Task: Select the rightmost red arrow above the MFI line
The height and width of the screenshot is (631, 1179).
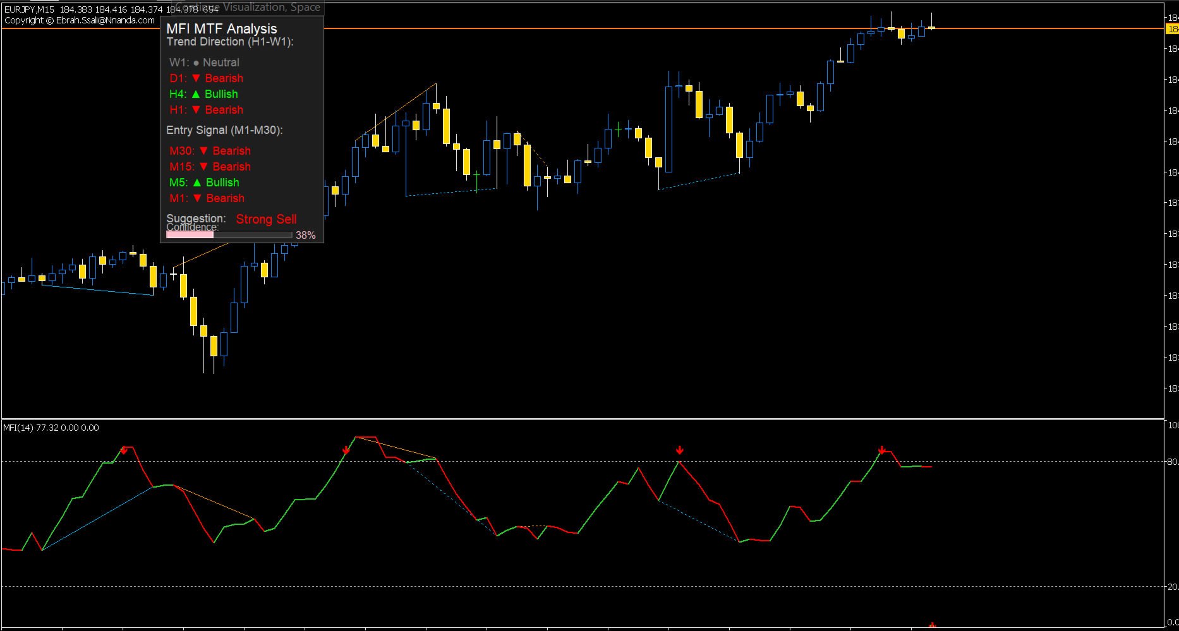Action: [x=882, y=450]
